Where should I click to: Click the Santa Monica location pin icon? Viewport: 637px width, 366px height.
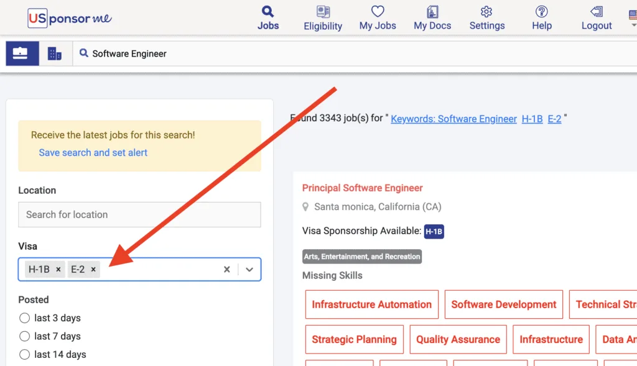(x=305, y=207)
